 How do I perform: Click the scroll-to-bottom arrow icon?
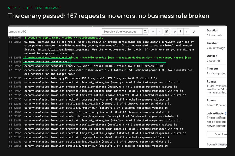coord(187,31)
